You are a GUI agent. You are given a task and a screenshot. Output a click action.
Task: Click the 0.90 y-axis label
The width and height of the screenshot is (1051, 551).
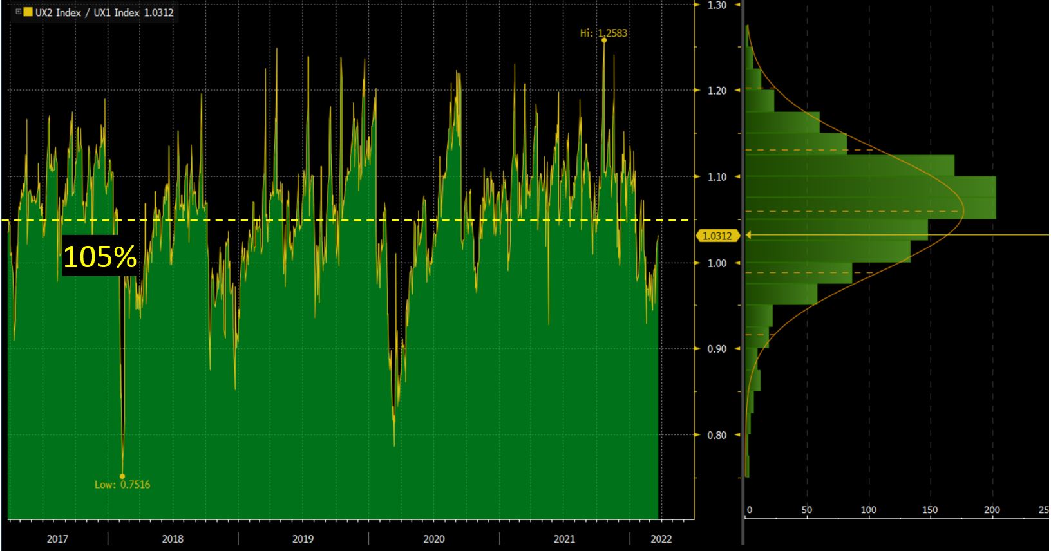(x=717, y=349)
